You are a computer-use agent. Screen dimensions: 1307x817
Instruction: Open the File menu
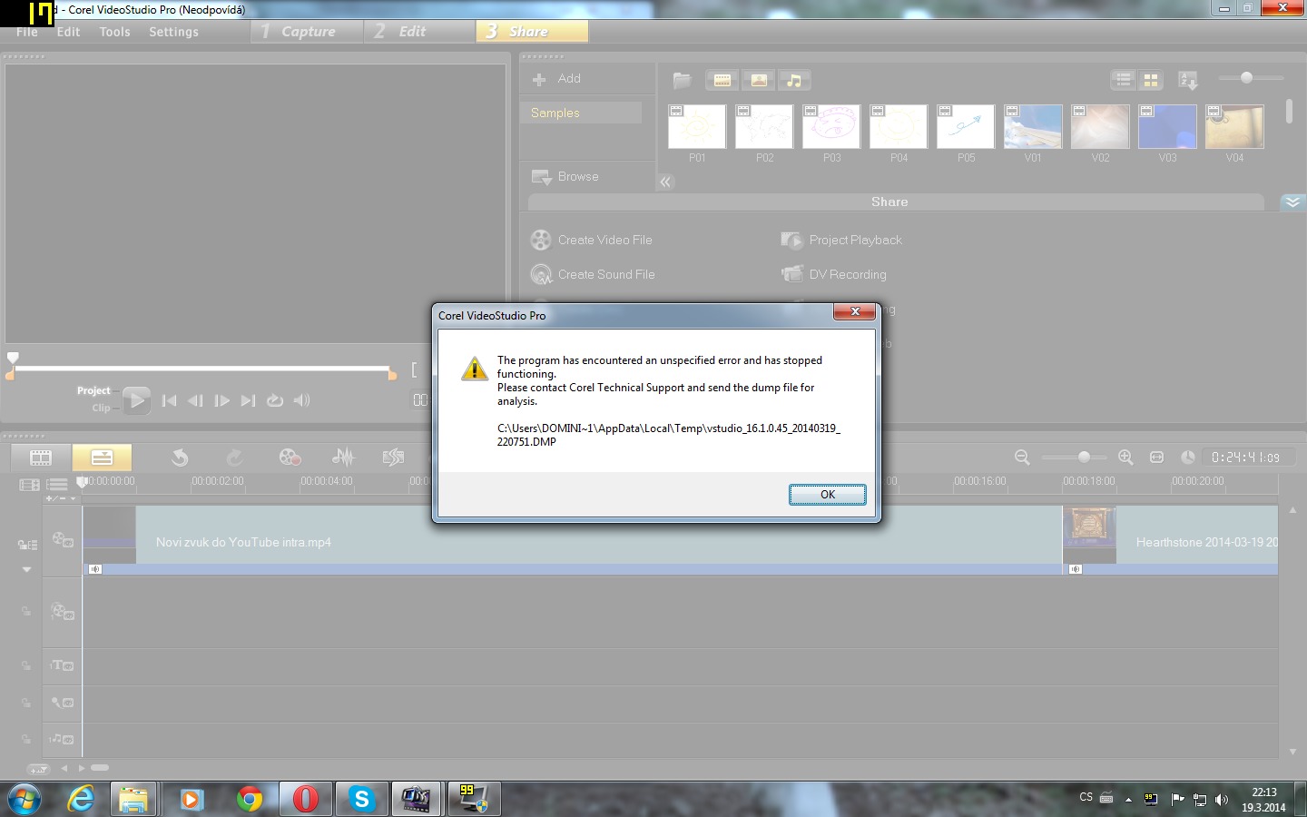[x=27, y=32]
